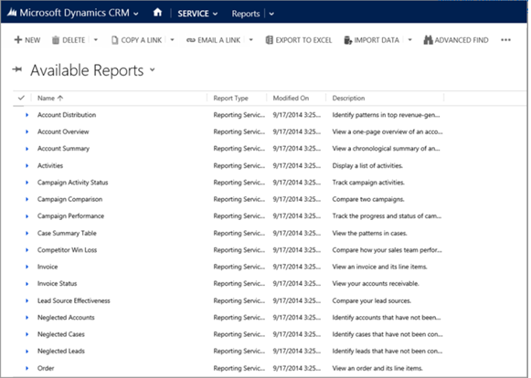Viewport: 531px width, 378px height.
Task: Open the IMPORT DATA dropdown arrow
Action: (409, 40)
